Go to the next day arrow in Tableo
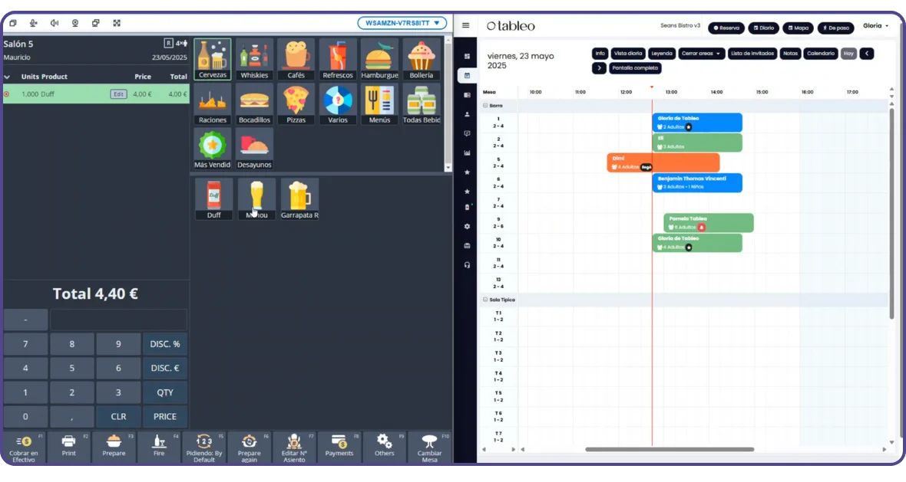 coord(599,68)
